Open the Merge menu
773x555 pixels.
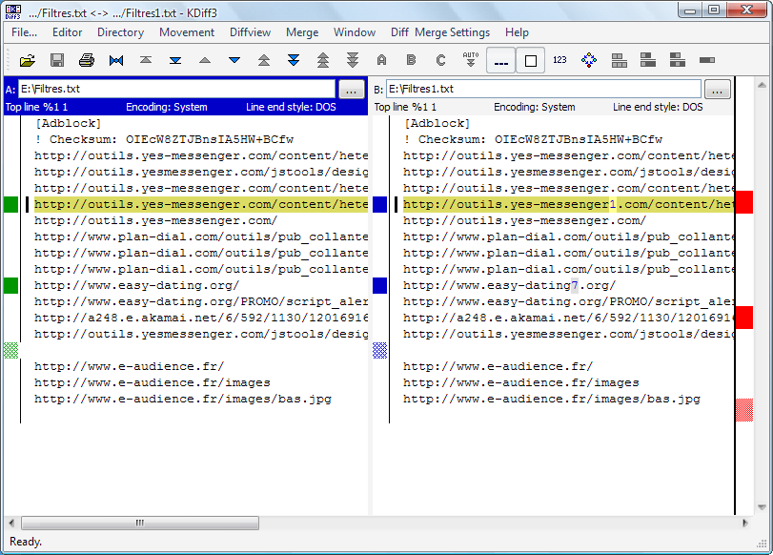302,32
